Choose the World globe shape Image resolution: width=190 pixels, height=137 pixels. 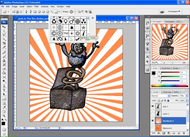point(60,27)
